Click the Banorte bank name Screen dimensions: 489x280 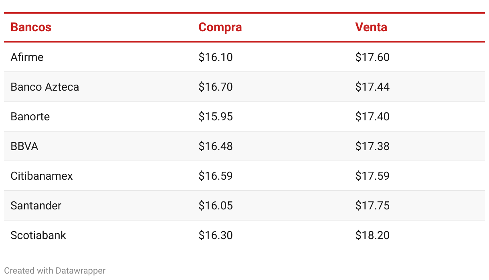30,116
